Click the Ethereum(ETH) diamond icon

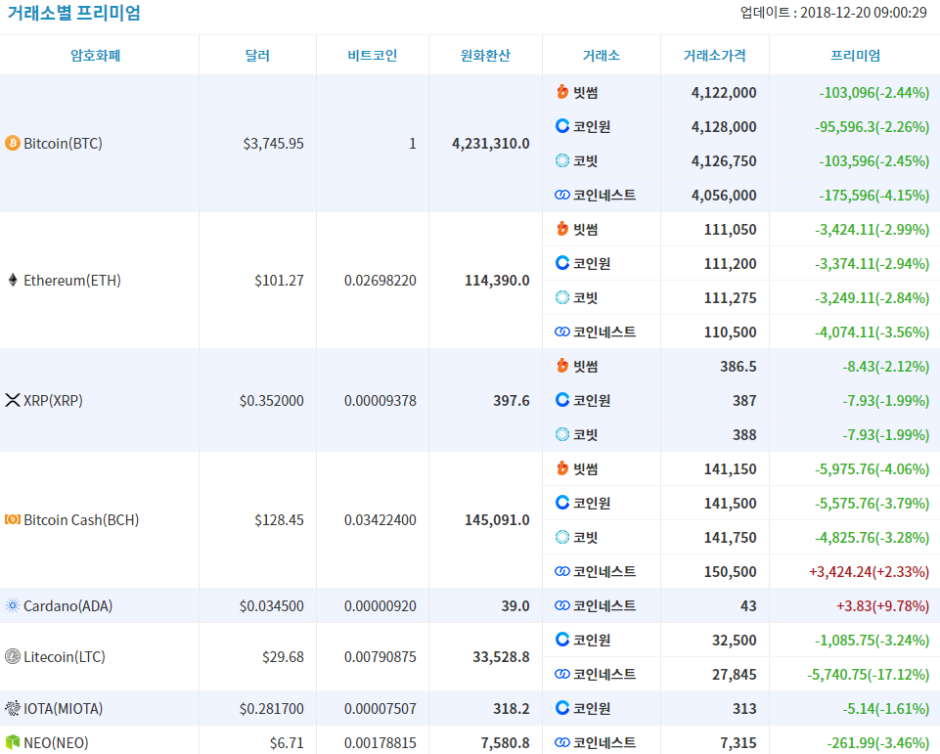(x=13, y=280)
